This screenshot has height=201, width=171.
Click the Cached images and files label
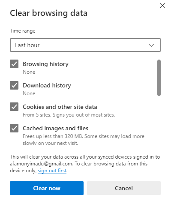point(55,128)
